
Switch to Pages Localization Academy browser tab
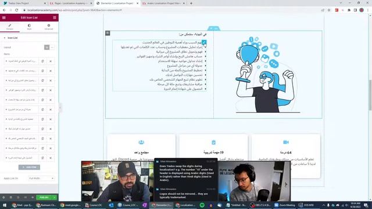[x=71, y=3]
